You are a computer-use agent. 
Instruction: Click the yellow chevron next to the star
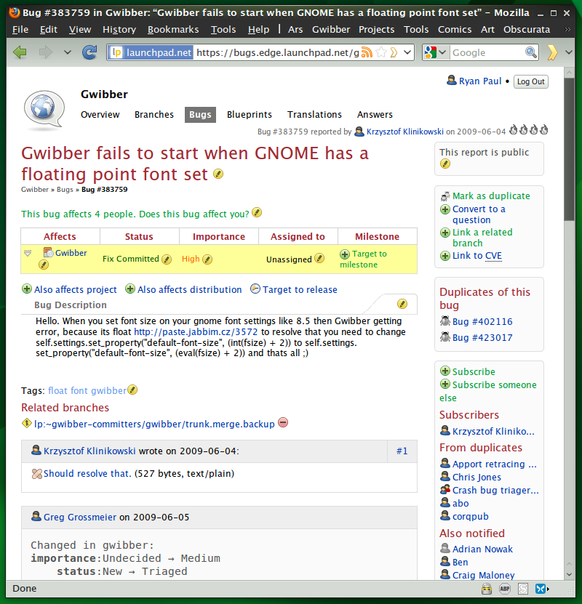tap(394, 52)
